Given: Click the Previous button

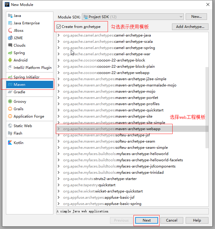Looking at the screenshot, I should click(x=121, y=220).
